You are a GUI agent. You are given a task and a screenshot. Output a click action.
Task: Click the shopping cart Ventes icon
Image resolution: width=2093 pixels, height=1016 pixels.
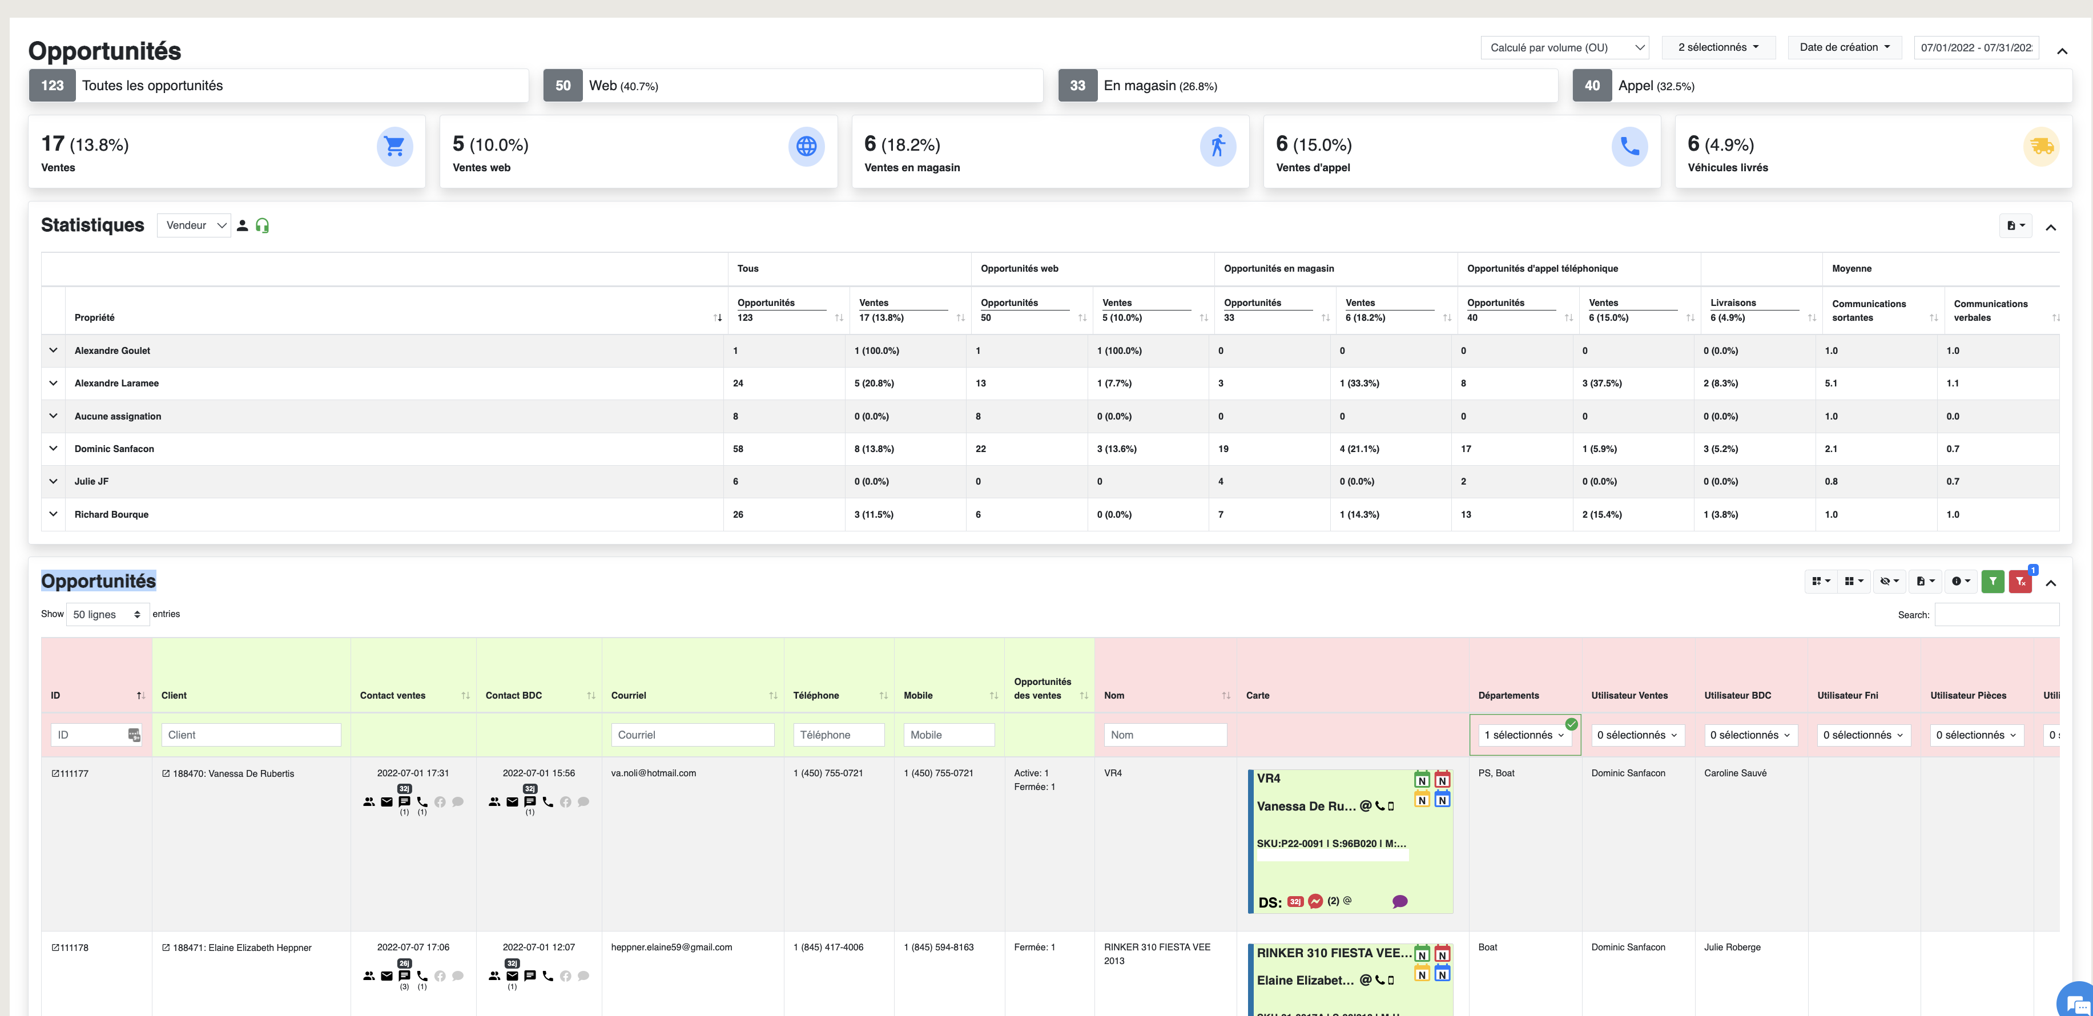[x=394, y=146]
